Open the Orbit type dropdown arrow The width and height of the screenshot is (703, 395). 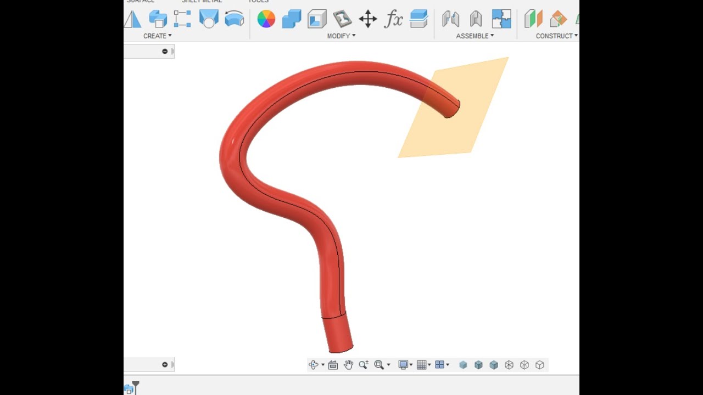(323, 365)
